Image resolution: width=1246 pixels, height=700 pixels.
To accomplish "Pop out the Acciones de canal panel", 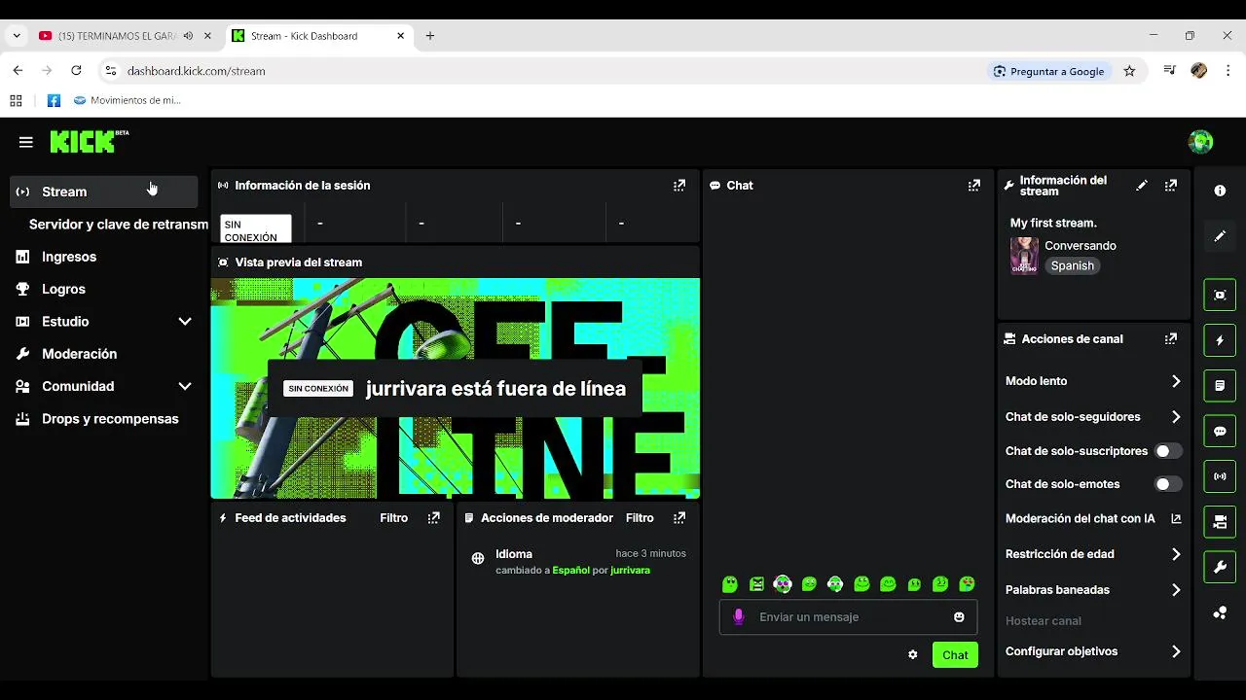I will [x=1171, y=338].
